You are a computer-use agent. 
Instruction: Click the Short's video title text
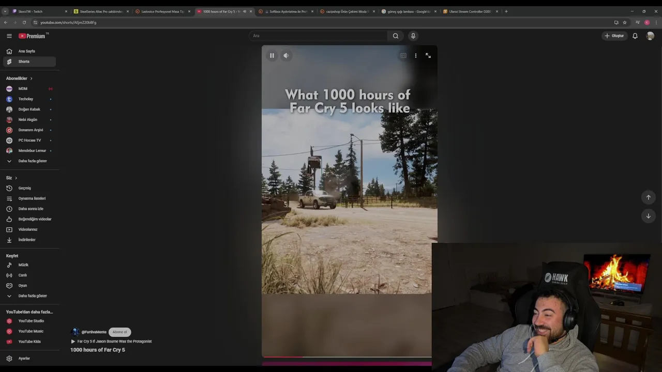point(98,350)
